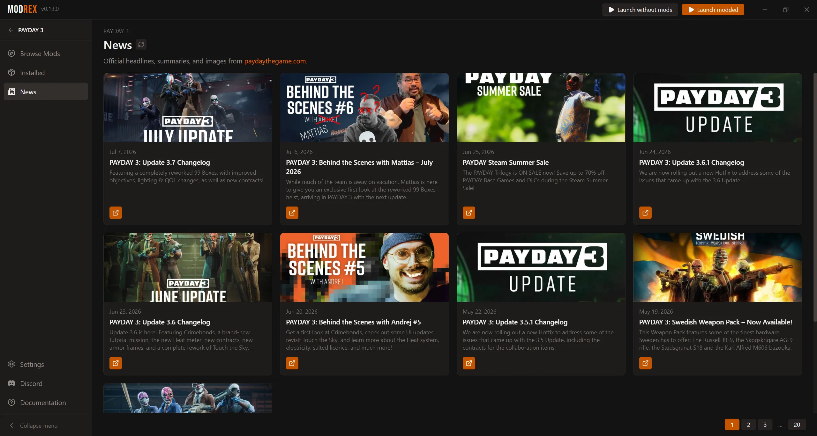817x436 pixels.
Task: Go to news page 1
Action: (732, 425)
